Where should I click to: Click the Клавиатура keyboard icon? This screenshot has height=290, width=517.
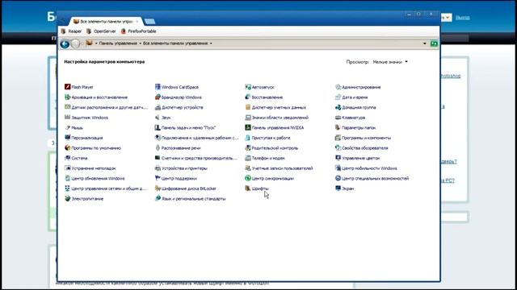(x=338, y=118)
